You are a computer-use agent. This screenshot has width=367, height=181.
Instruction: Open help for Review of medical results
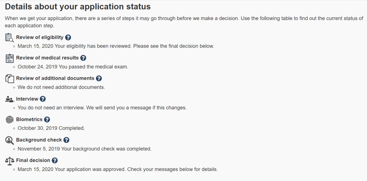[x=83, y=58]
